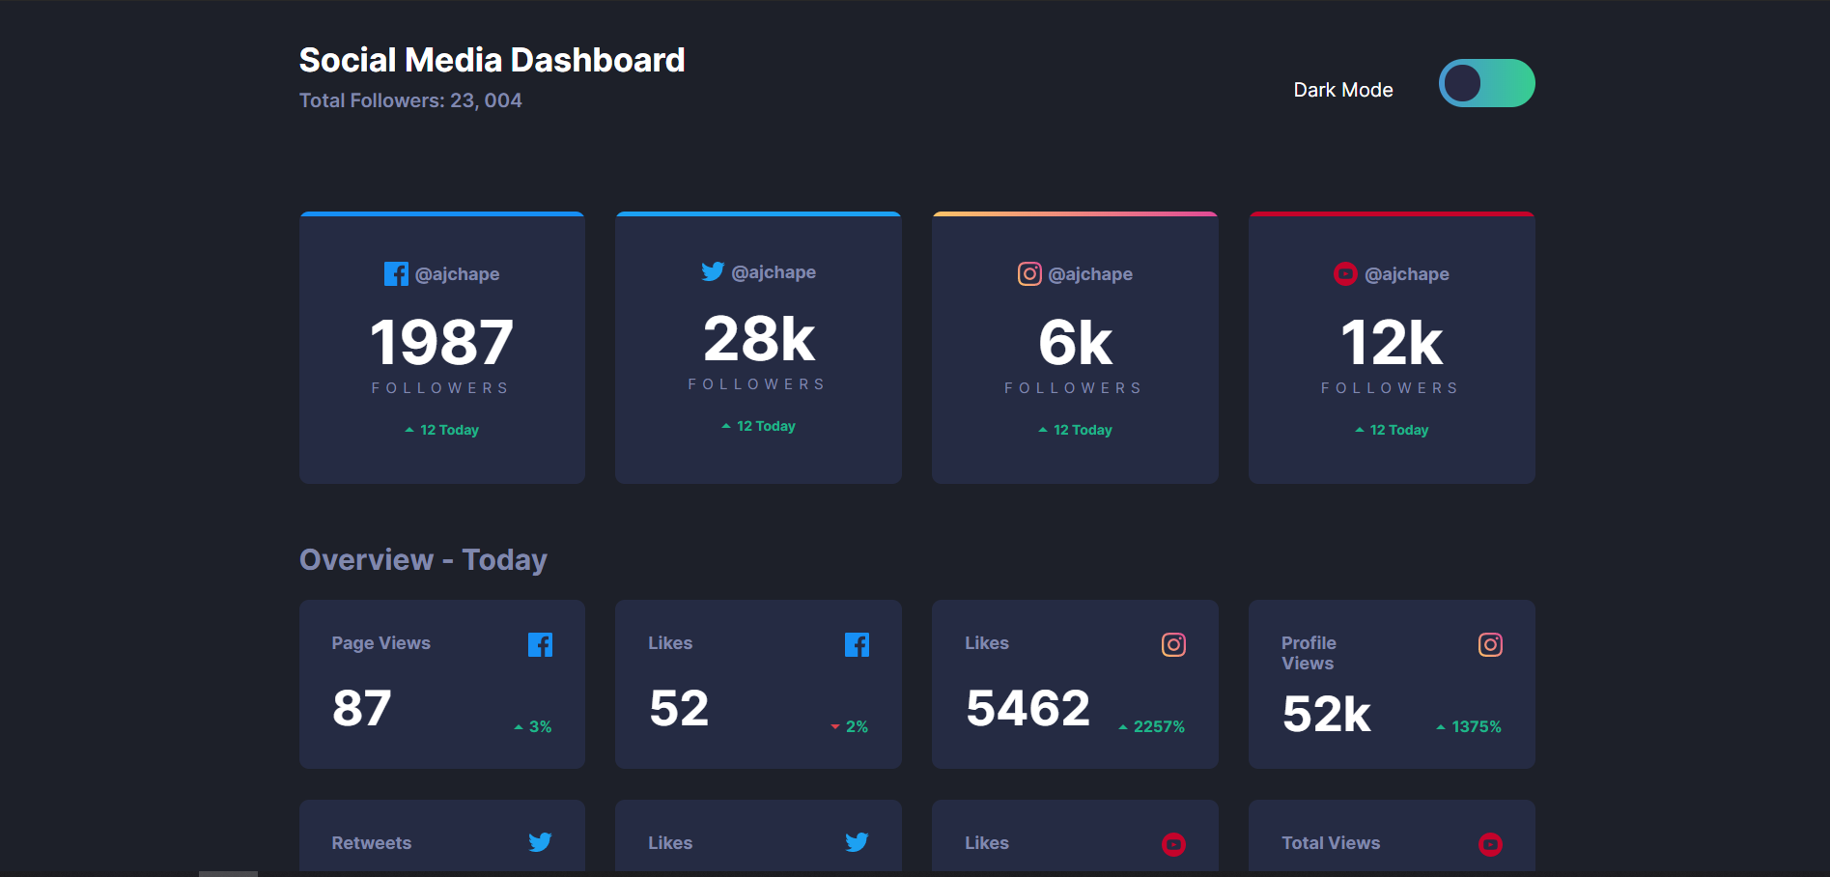The height and width of the screenshot is (877, 1830).
Task: Open the @ajchape Twitter profile link
Action: [774, 271]
